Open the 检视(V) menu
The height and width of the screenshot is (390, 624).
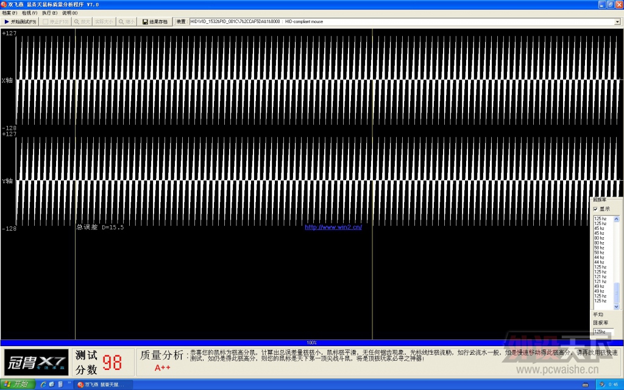(x=29, y=13)
